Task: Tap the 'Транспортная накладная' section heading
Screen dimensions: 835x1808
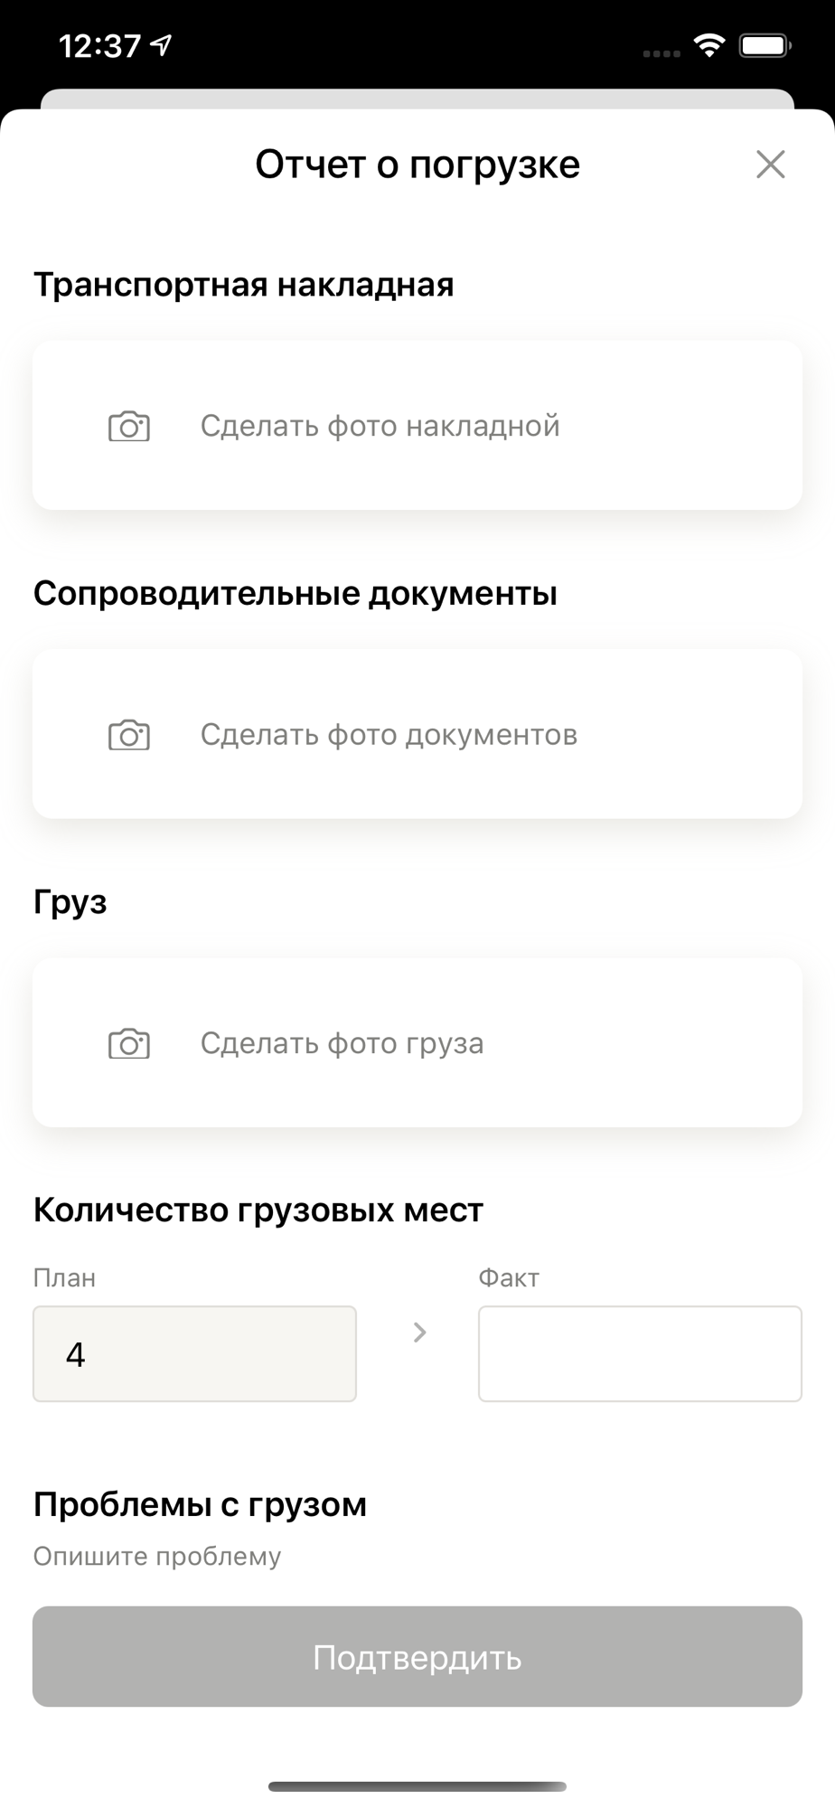Action: click(x=244, y=285)
